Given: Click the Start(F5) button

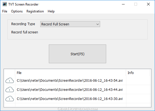Looking at the screenshot, I should [x=77, y=54].
